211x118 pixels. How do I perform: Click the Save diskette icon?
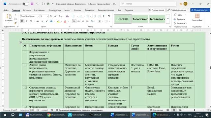(x=32, y=4)
